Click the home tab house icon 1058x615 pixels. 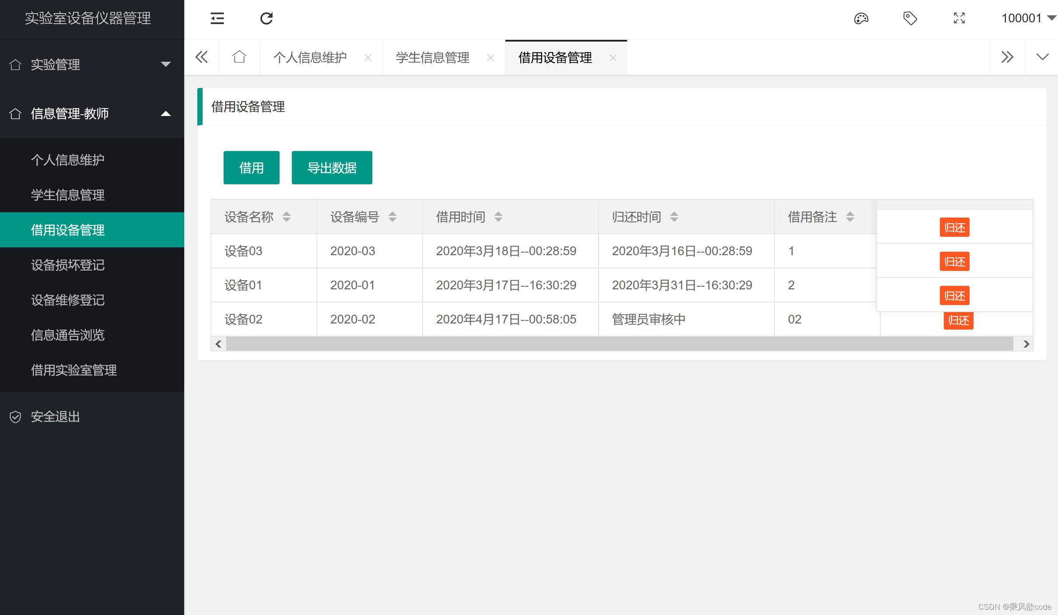pos(239,57)
